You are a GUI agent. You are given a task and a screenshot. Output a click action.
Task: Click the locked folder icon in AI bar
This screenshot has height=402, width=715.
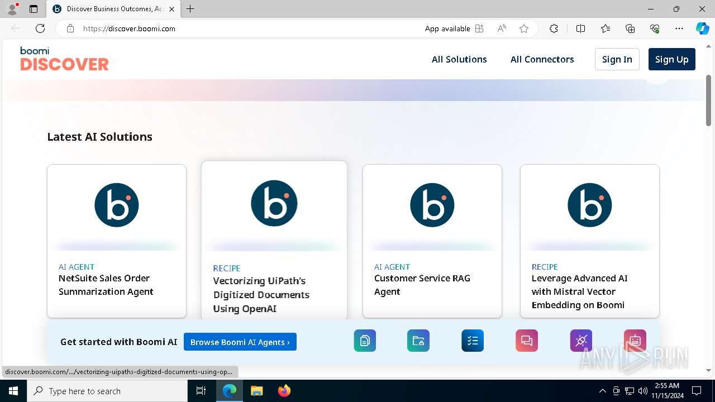418,341
